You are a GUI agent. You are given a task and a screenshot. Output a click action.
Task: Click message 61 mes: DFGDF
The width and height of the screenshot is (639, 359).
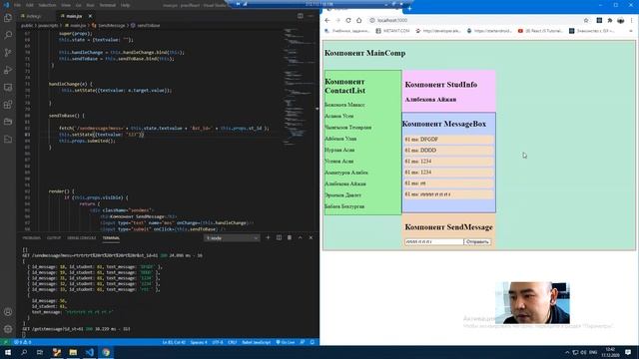(448, 140)
